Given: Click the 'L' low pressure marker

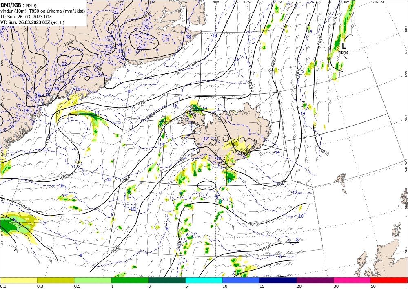Looking at the screenshot, I should [344, 46].
